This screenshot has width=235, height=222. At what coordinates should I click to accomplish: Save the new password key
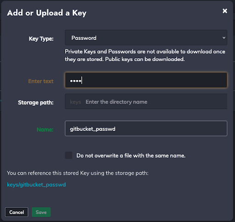tap(41, 212)
